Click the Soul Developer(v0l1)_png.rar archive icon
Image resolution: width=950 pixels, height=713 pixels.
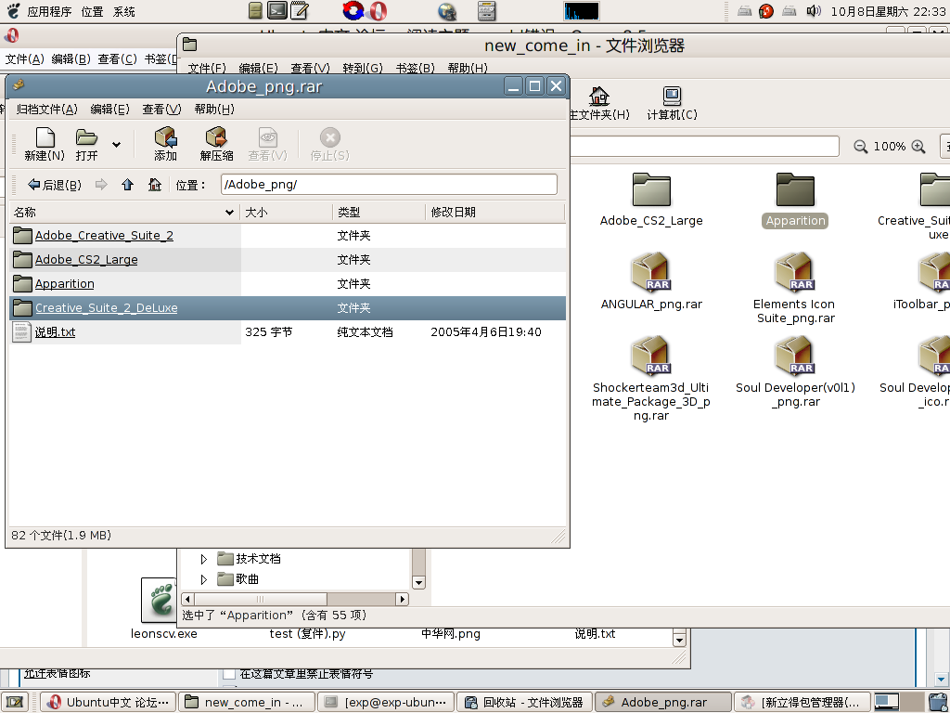[794, 356]
